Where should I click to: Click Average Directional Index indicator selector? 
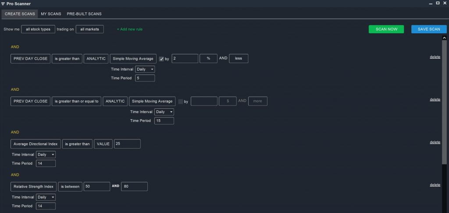tap(36, 144)
